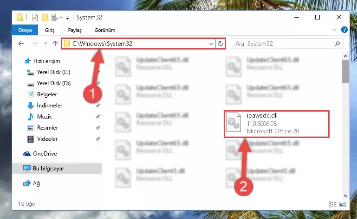
Task: Click the Properties checkmark quick access icon
Action: pos(35,18)
